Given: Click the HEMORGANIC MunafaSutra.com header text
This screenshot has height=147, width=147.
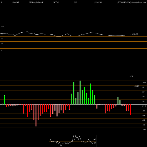Looking at the screenshot, I should pyautogui.click(x=132, y=2).
